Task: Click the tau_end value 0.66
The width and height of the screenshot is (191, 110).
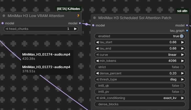Action: (173, 48)
